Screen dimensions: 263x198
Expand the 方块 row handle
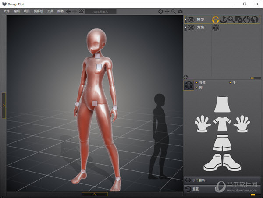point(185,28)
